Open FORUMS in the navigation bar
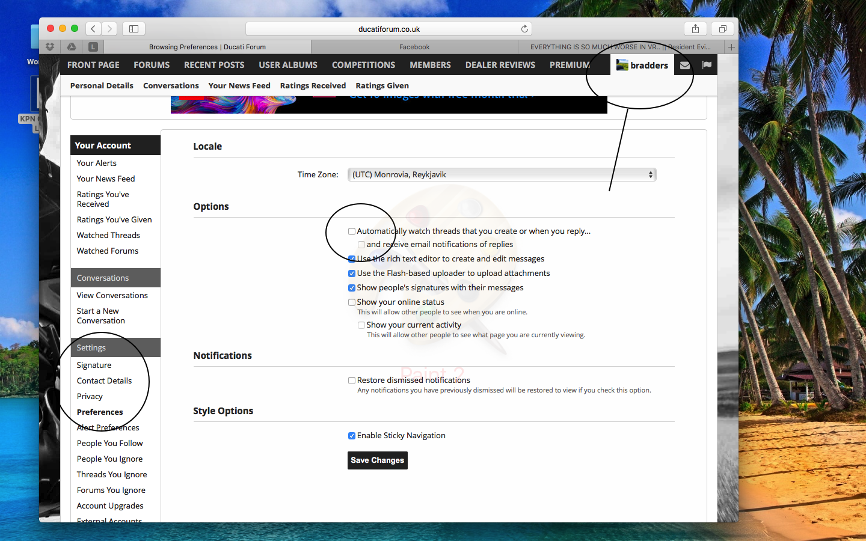 [152, 65]
